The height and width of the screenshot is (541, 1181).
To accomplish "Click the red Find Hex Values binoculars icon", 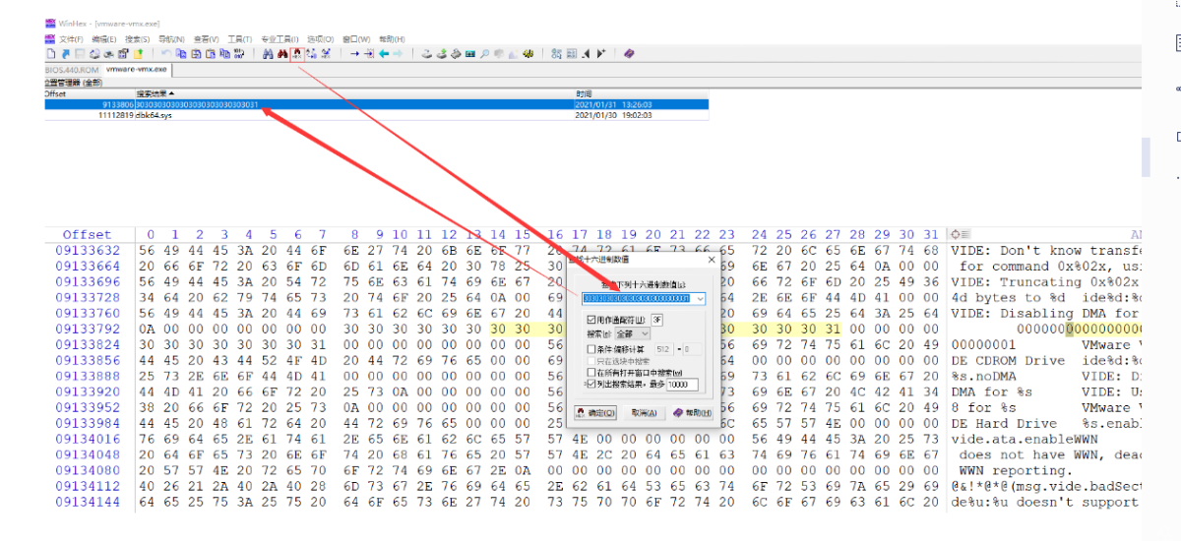I will tap(282, 53).
